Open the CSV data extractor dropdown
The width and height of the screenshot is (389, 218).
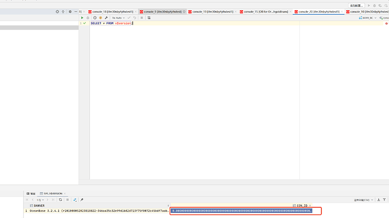click(364, 200)
